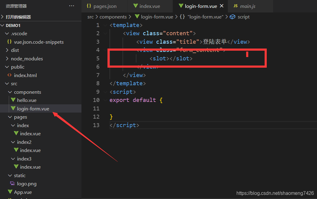Click the login-form.vue file breadcrumb

157,17
